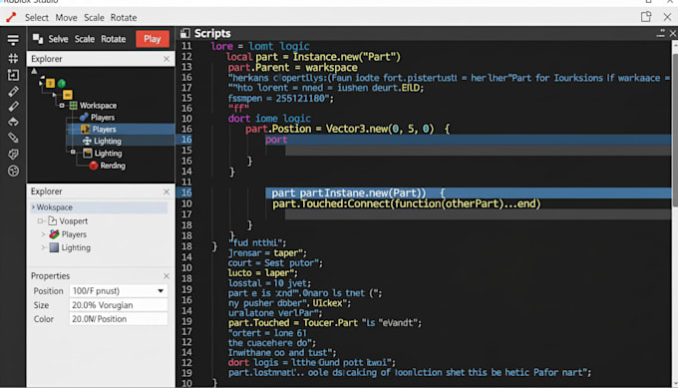The image size is (678, 388).
Task: Choose the boat-shaped icon in sidebar
Action: pos(13,122)
